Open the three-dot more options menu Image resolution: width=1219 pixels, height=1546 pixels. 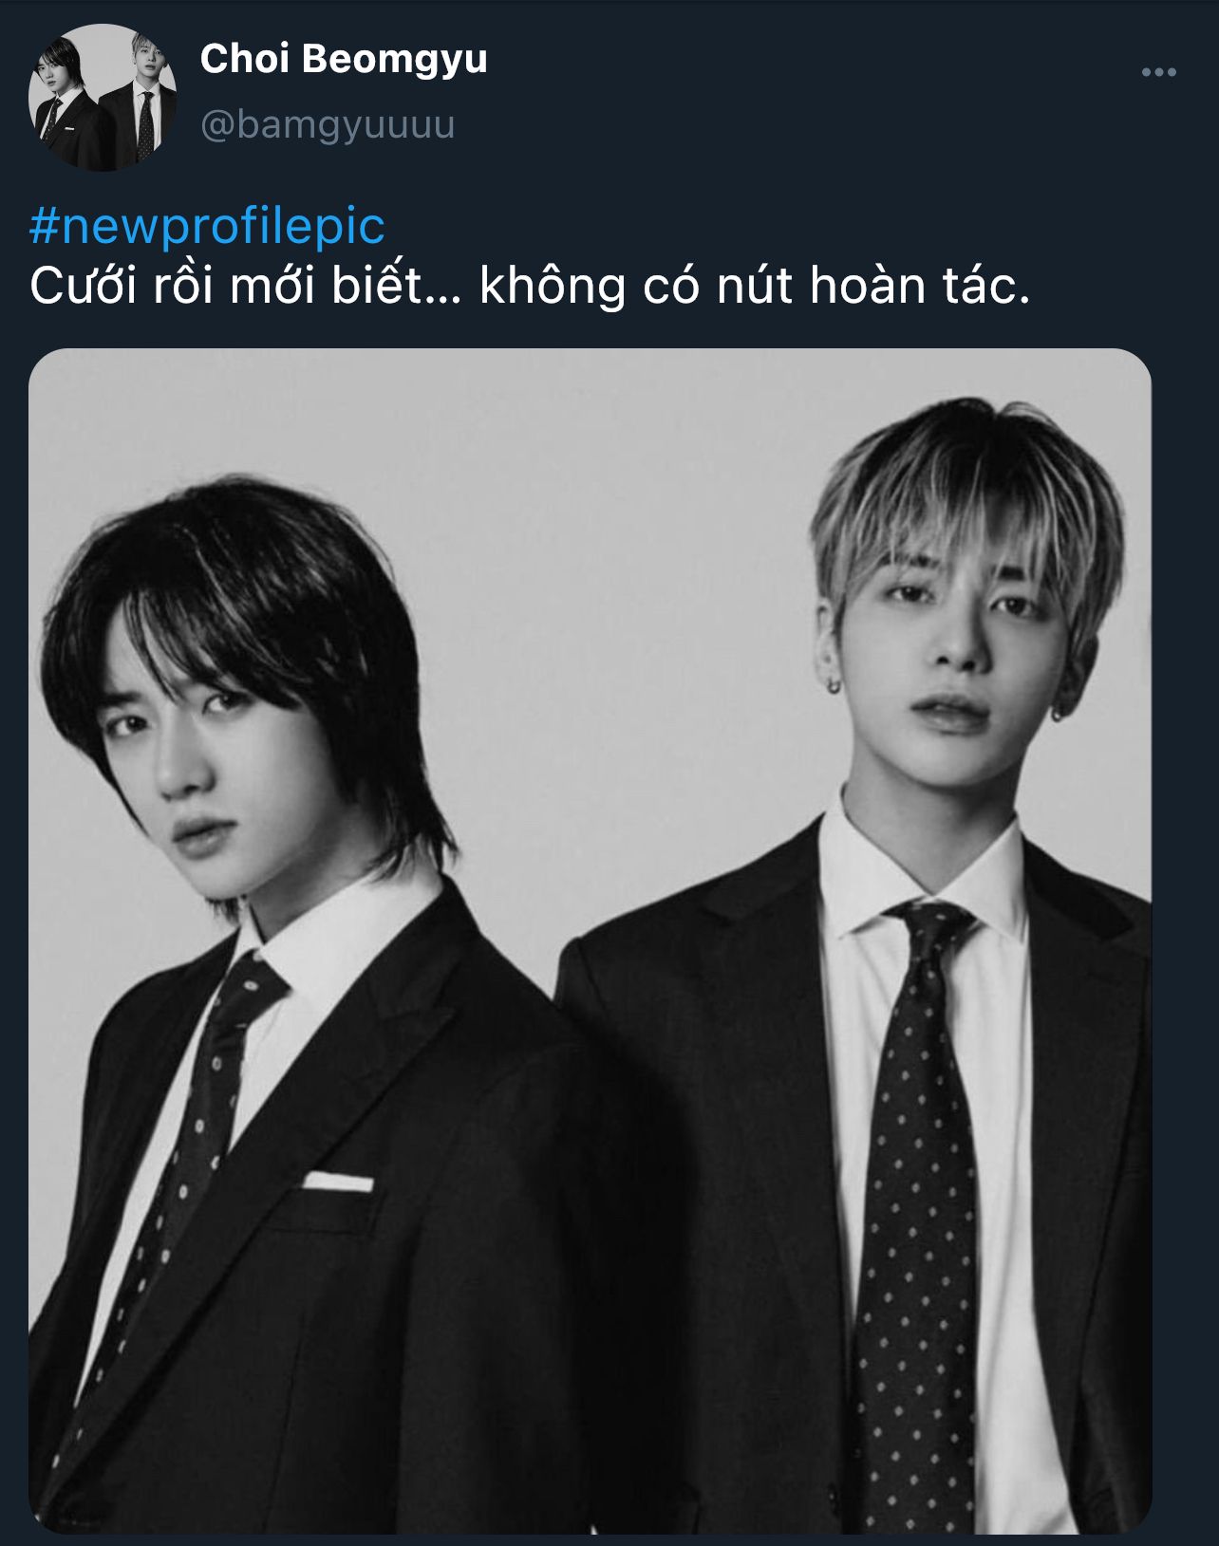click(1158, 72)
